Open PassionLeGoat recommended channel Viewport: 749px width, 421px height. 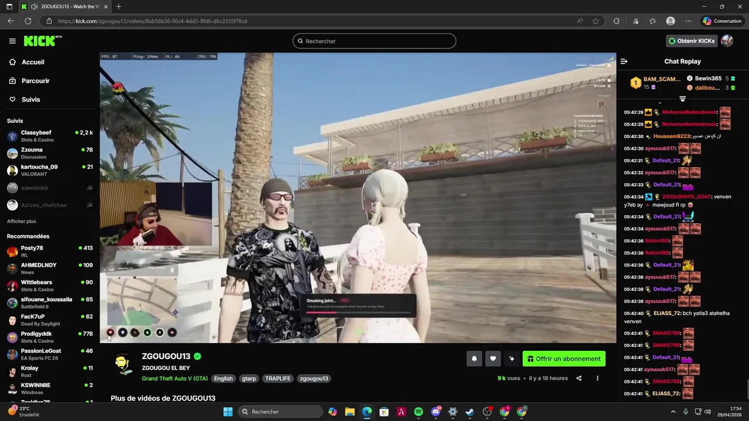pyautogui.click(x=50, y=354)
